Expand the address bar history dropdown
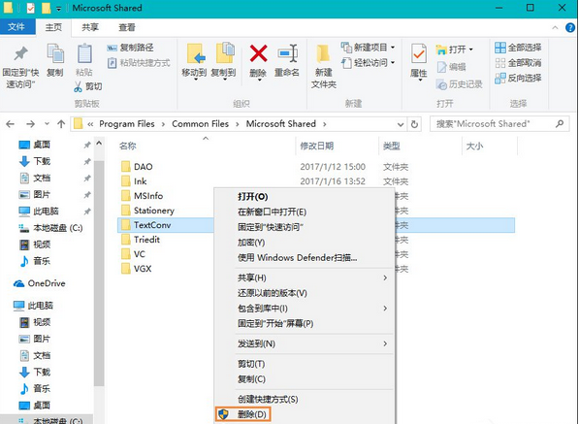Image resolution: width=579 pixels, height=424 pixels. pos(401,124)
